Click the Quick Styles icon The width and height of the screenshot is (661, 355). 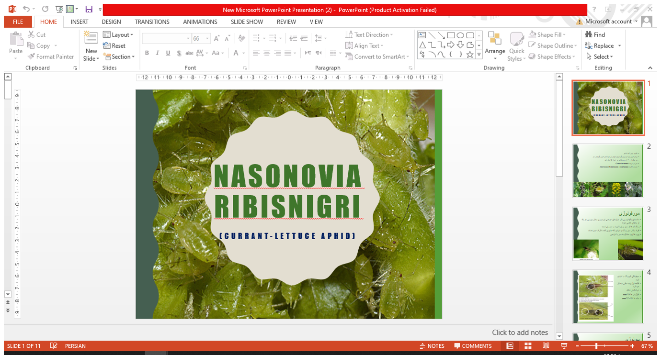point(516,41)
